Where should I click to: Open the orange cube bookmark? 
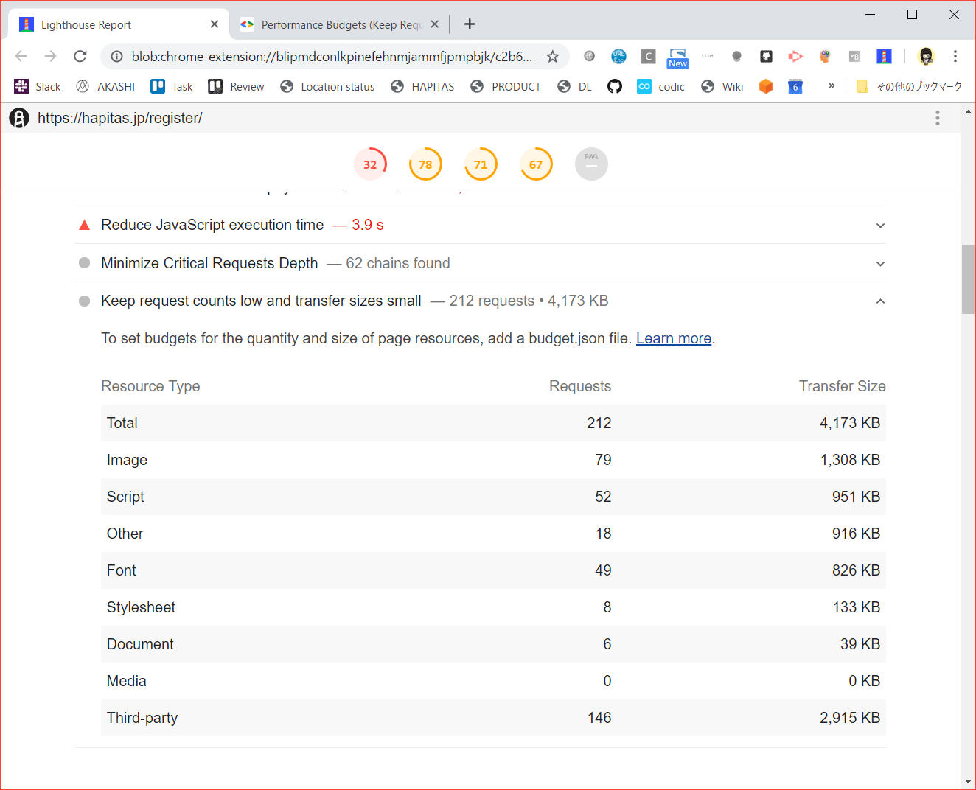point(766,86)
